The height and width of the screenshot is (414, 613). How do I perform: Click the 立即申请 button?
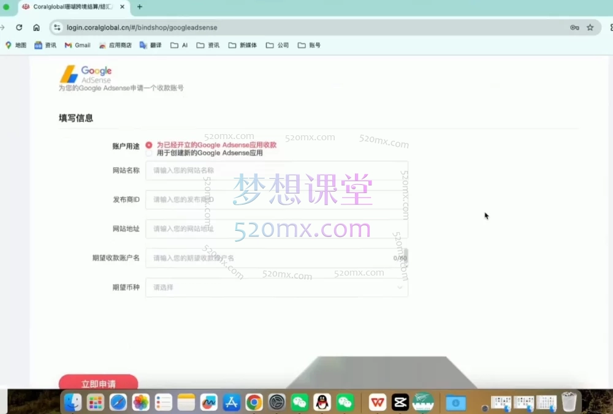click(99, 383)
